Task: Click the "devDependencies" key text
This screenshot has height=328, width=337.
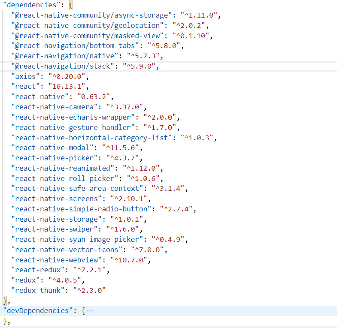Action: (x=38, y=311)
